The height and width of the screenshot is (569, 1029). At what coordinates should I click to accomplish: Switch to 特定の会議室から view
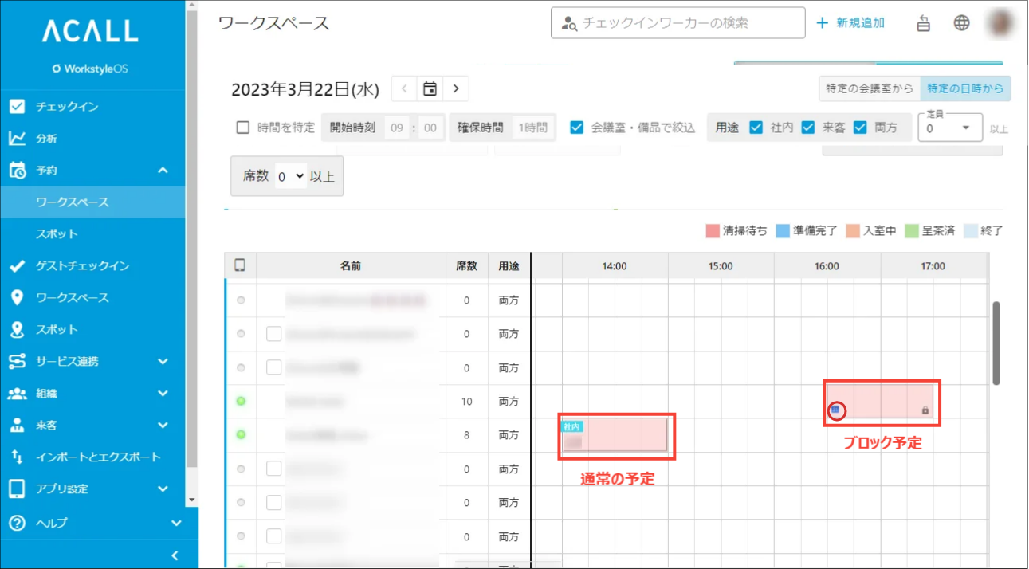point(870,88)
